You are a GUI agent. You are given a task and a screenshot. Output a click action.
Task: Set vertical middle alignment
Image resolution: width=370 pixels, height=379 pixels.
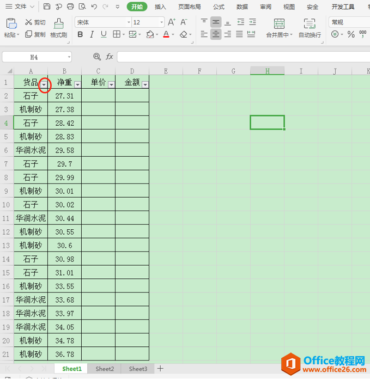216,22
